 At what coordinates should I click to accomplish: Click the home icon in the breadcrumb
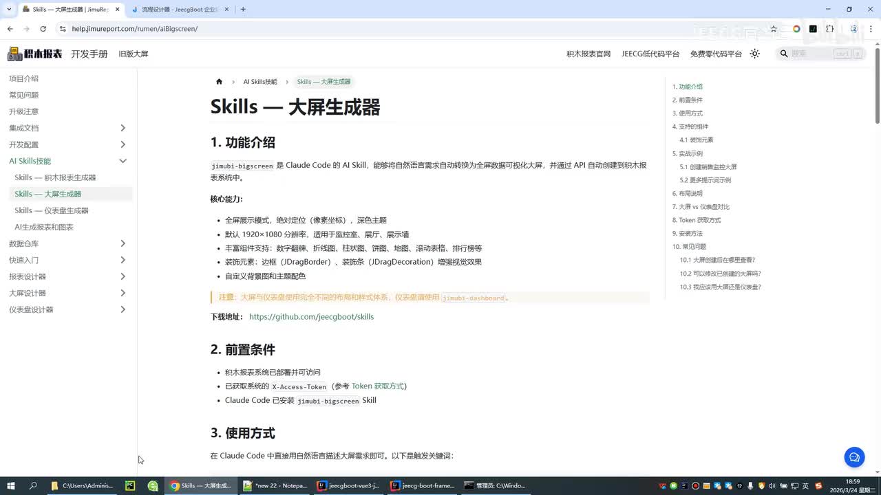click(219, 81)
